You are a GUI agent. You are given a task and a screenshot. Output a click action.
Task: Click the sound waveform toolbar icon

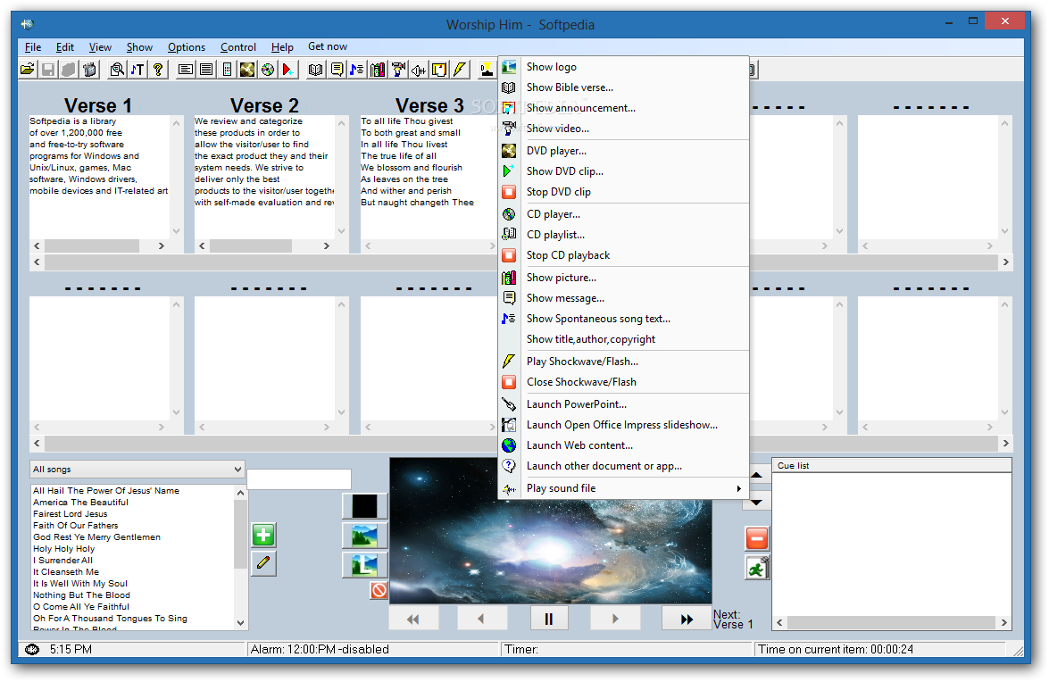coord(420,69)
